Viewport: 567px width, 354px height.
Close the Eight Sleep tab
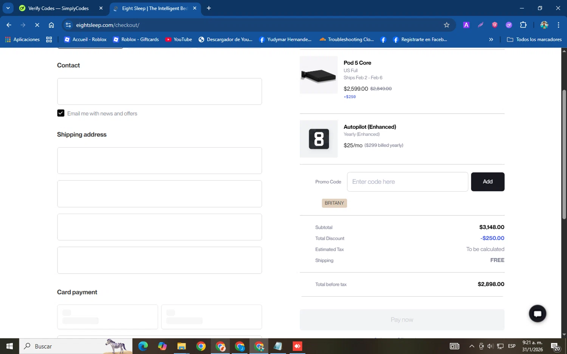pos(195,8)
